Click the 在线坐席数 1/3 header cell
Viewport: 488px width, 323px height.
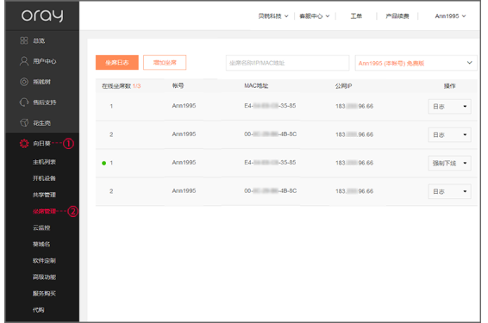coord(122,86)
